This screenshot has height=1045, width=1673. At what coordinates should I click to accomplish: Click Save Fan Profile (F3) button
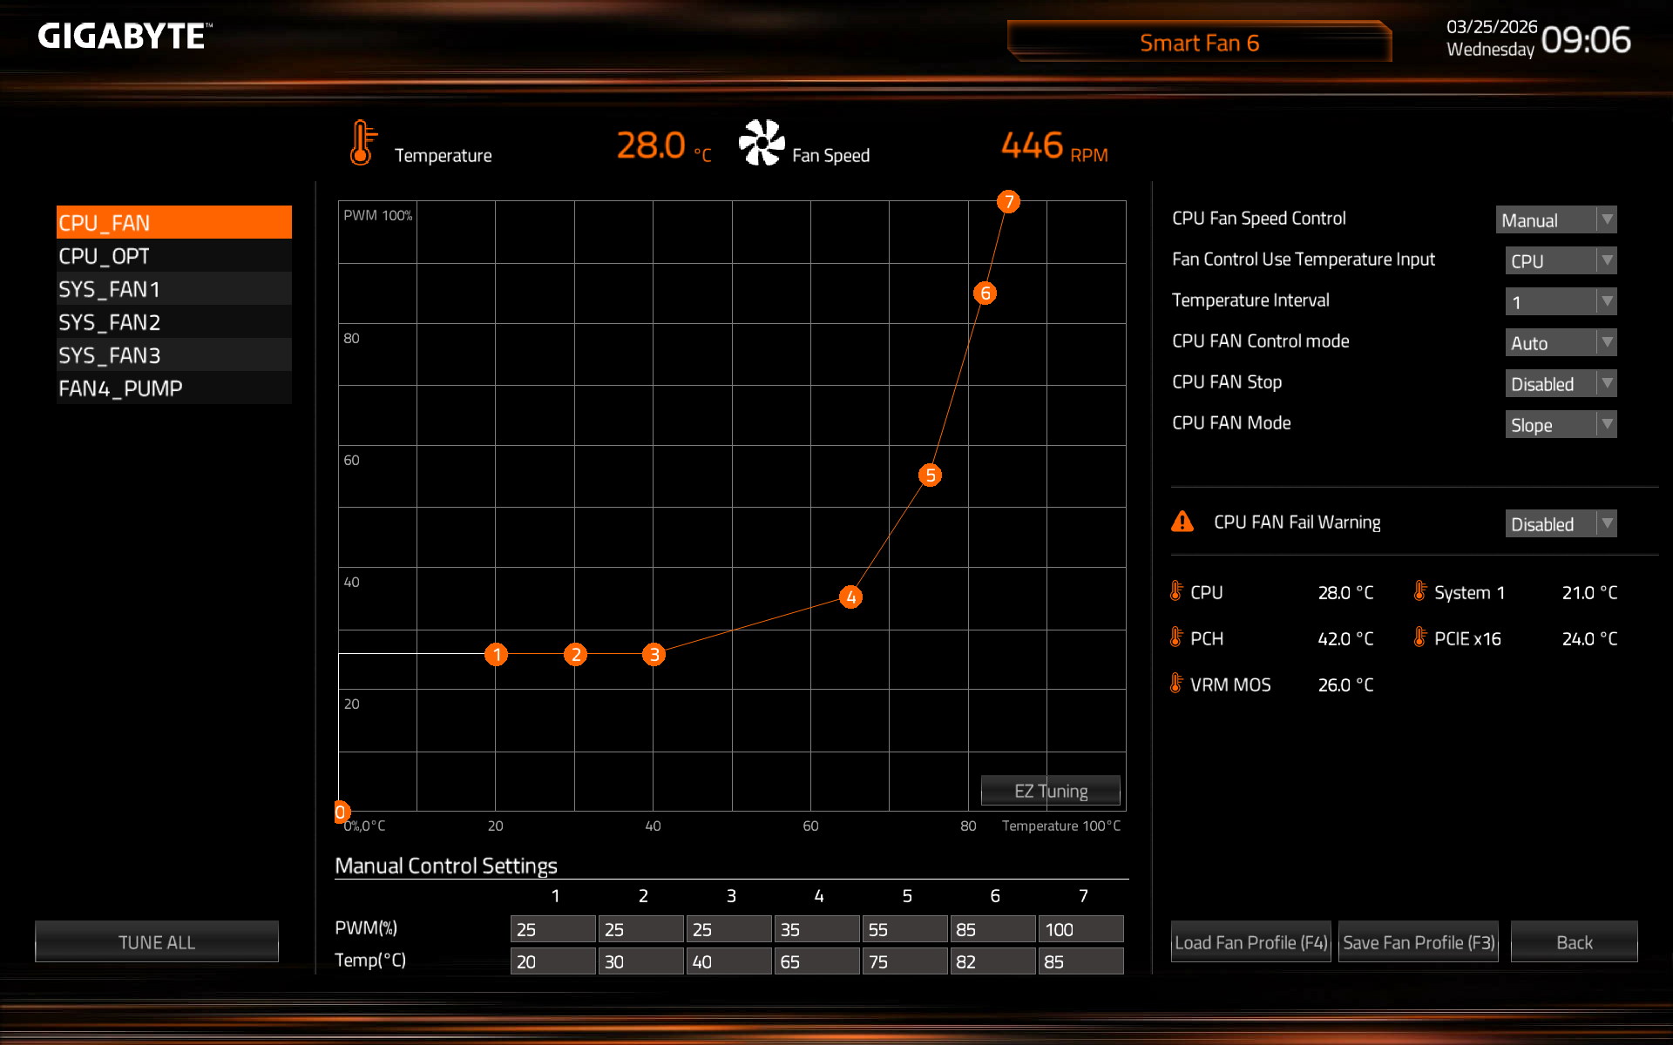pyautogui.click(x=1418, y=942)
